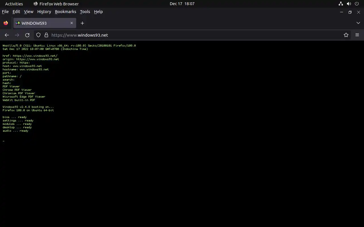Click the 'pathname: /' line
The width and height of the screenshot is (364, 227).
(12, 76)
